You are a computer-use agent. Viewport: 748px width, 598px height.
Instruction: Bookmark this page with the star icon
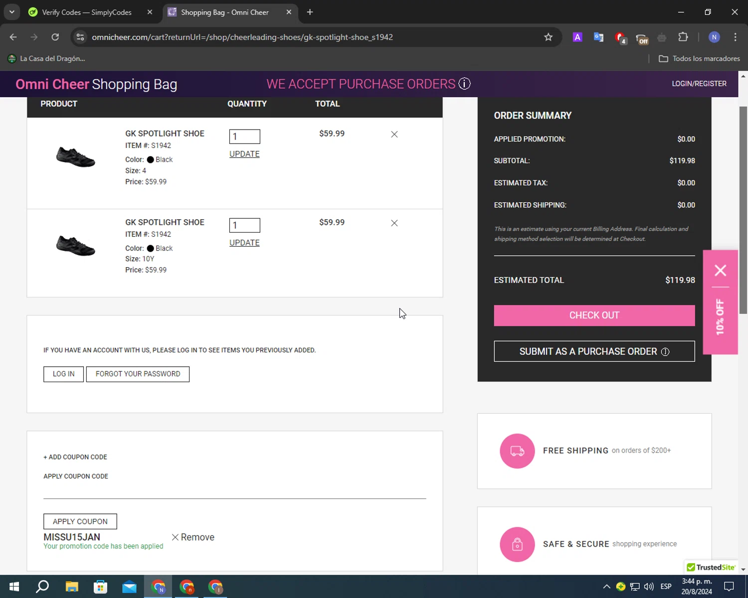[548, 37]
